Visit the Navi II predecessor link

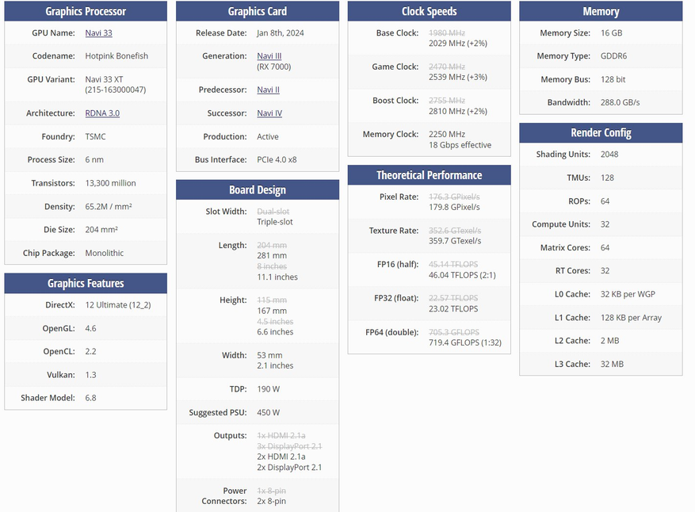click(x=268, y=90)
